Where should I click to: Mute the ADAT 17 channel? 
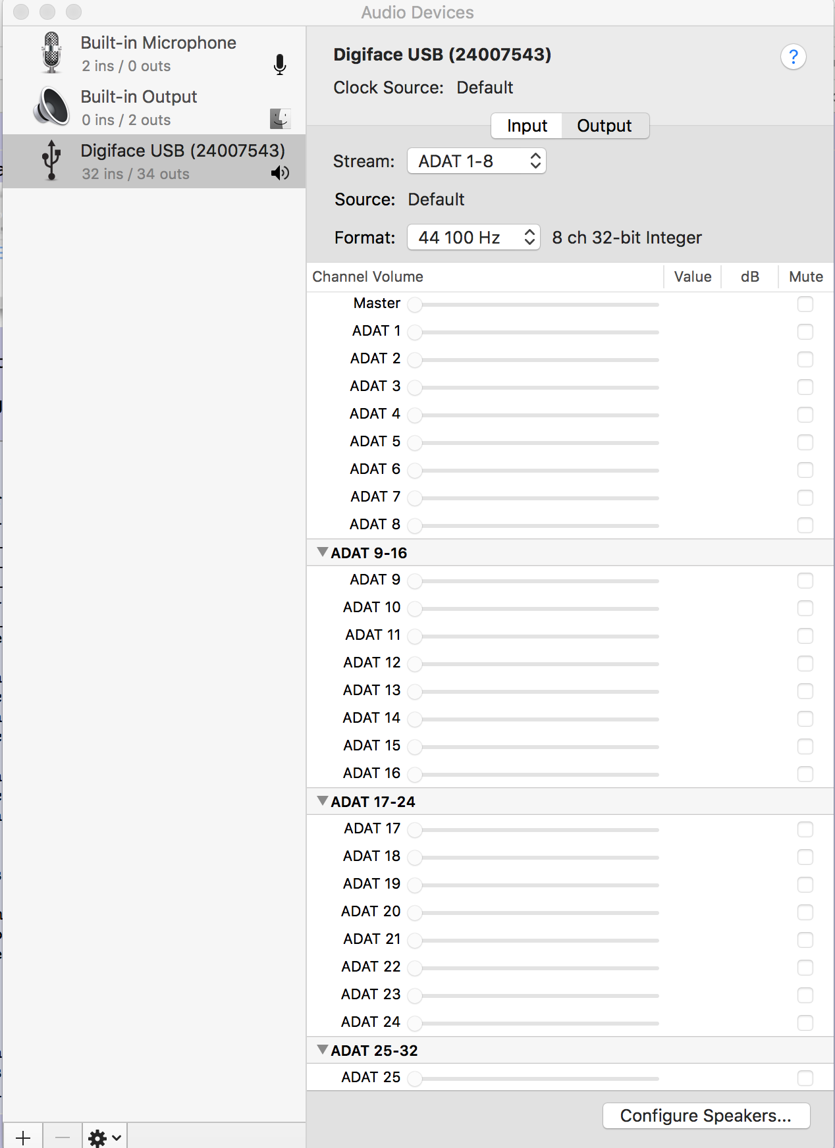(805, 829)
